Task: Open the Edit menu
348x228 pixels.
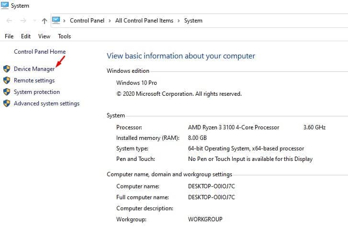Action: (x=26, y=36)
